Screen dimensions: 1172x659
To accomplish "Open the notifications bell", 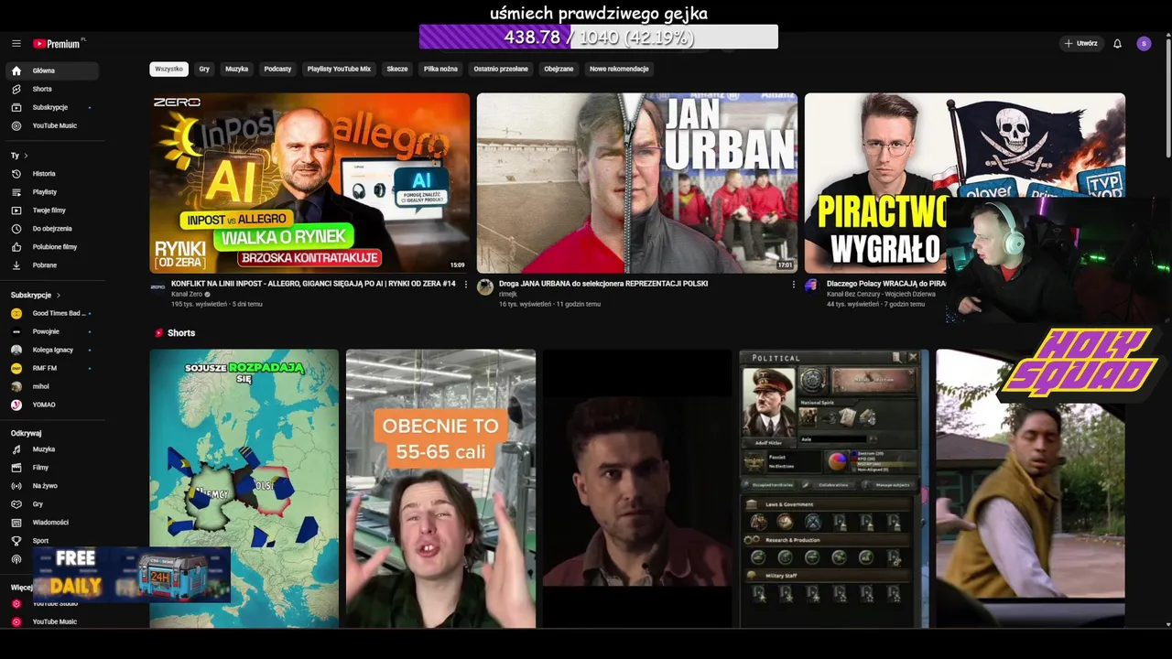I will [1117, 43].
